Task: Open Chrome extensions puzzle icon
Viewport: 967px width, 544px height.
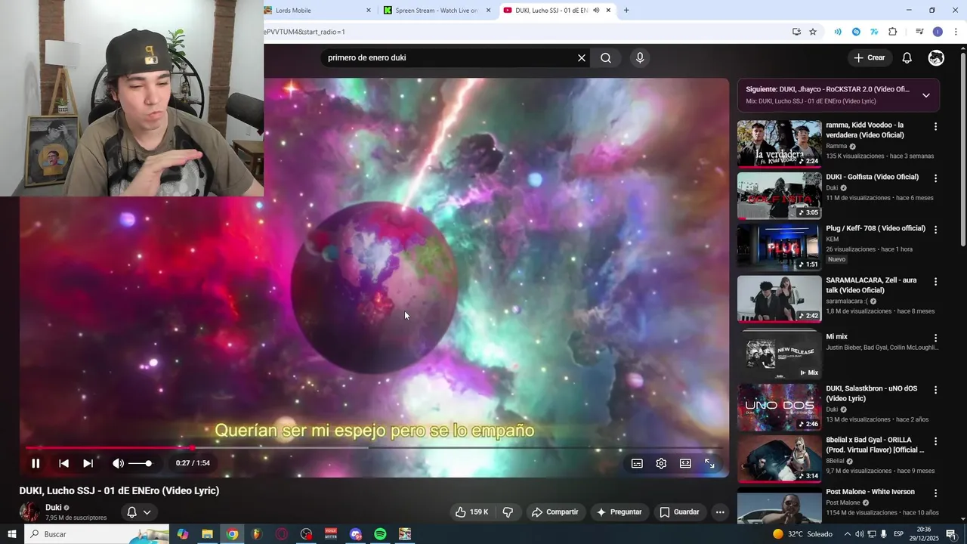Action: pyautogui.click(x=892, y=32)
